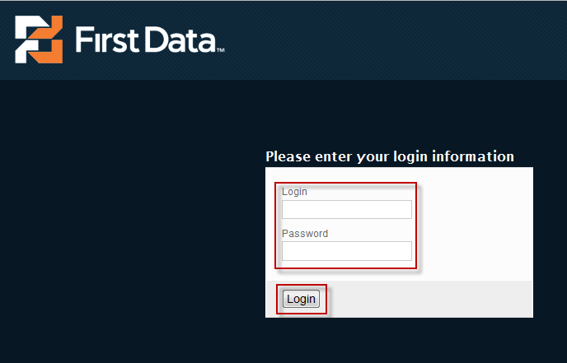The width and height of the screenshot is (567, 363).
Task: Click the dark area between banner and heading
Action: [x=399, y=114]
